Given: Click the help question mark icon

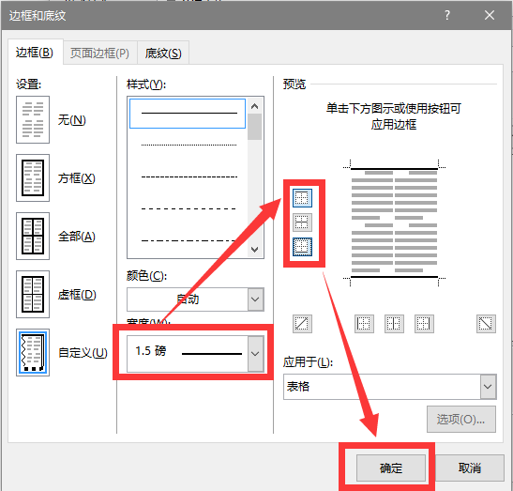Looking at the screenshot, I should coord(447,15).
